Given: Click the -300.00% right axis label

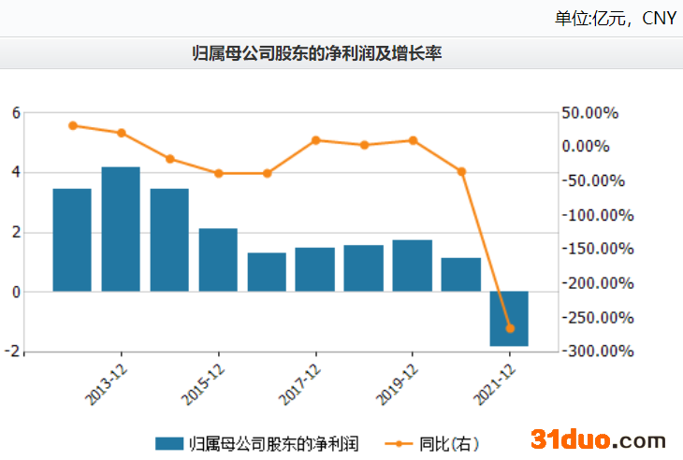Looking at the screenshot, I should pos(597,352).
